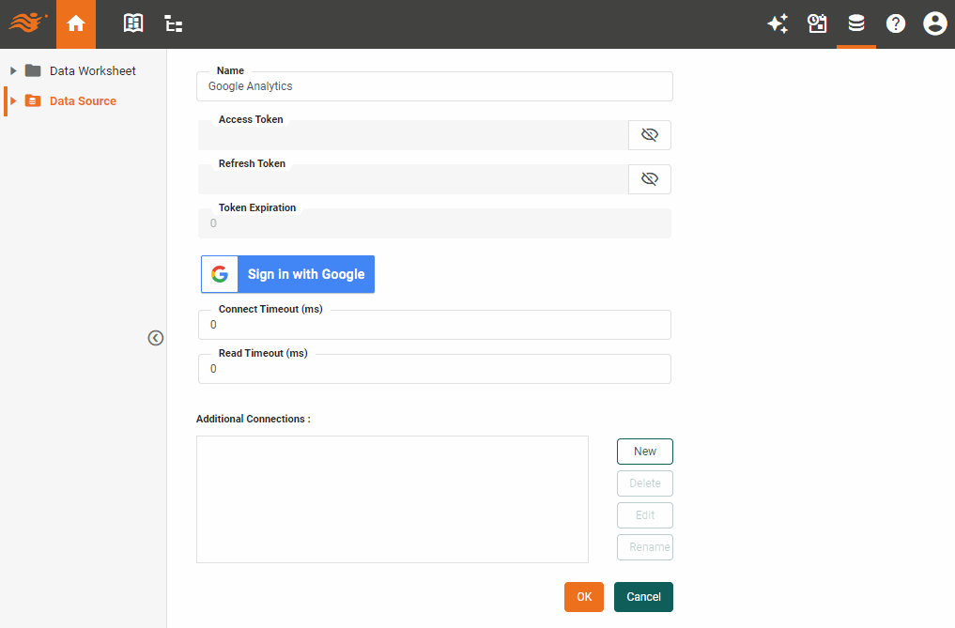Select Data Source in the sidebar
The height and width of the screenshot is (628, 955).
(x=83, y=100)
